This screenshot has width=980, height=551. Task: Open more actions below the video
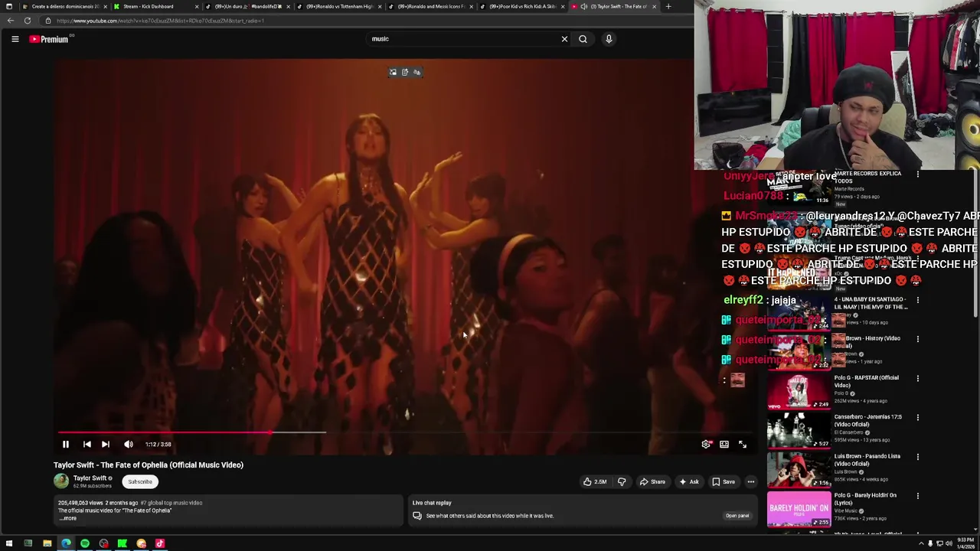coord(751,481)
